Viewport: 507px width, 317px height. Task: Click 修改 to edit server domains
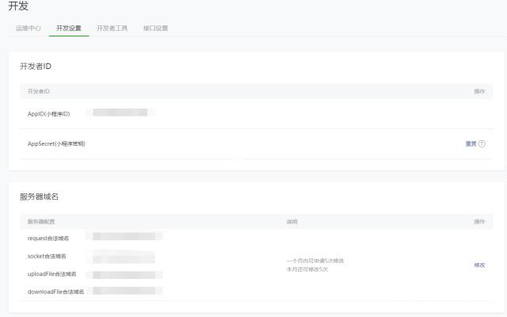[478, 265]
